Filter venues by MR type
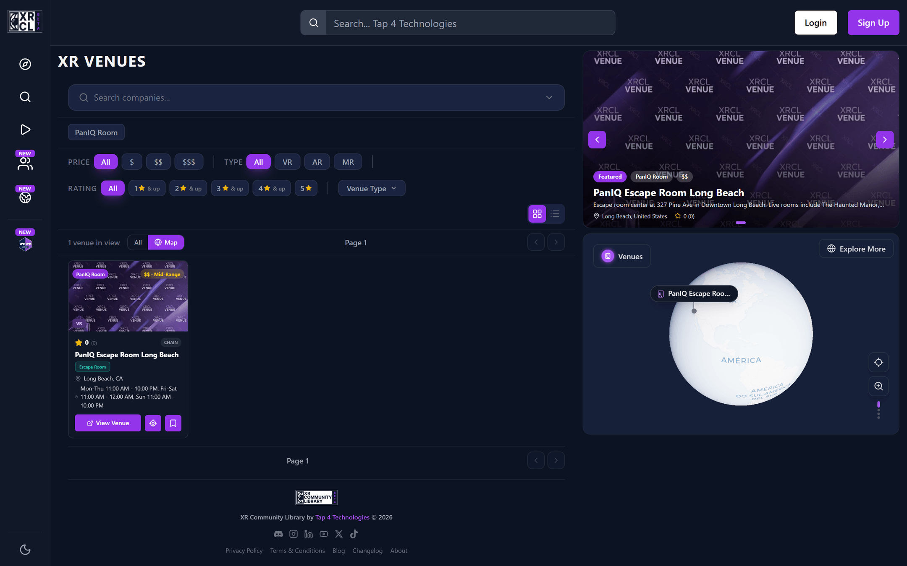 [x=348, y=162]
